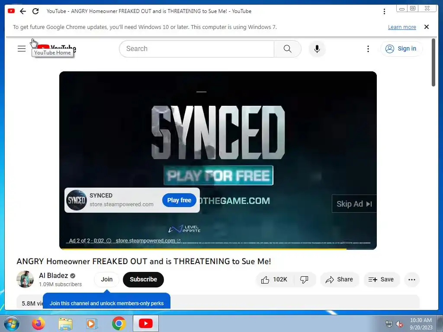Reload the page with the refresh icon
This screenshot has height=332, width=443.
[35, 11]
